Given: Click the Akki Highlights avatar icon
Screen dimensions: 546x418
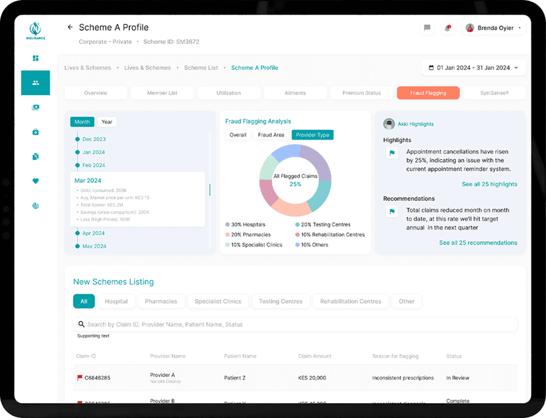Looking at the screenshot, I should coord(389,124).
